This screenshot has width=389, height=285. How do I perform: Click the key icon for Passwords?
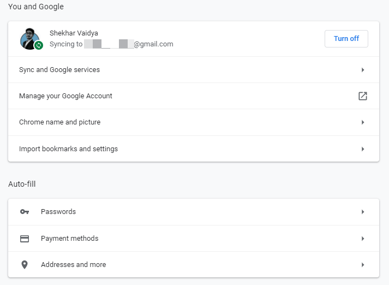tap(25, 211)
